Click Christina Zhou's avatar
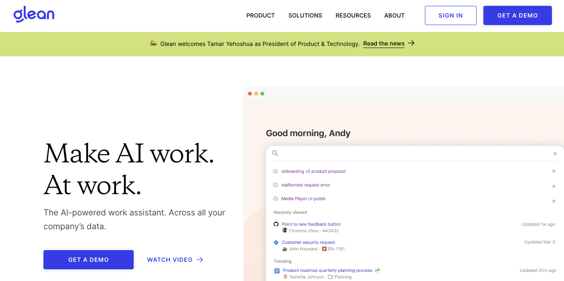The image size is (564, 281). [x=285, y=230]
